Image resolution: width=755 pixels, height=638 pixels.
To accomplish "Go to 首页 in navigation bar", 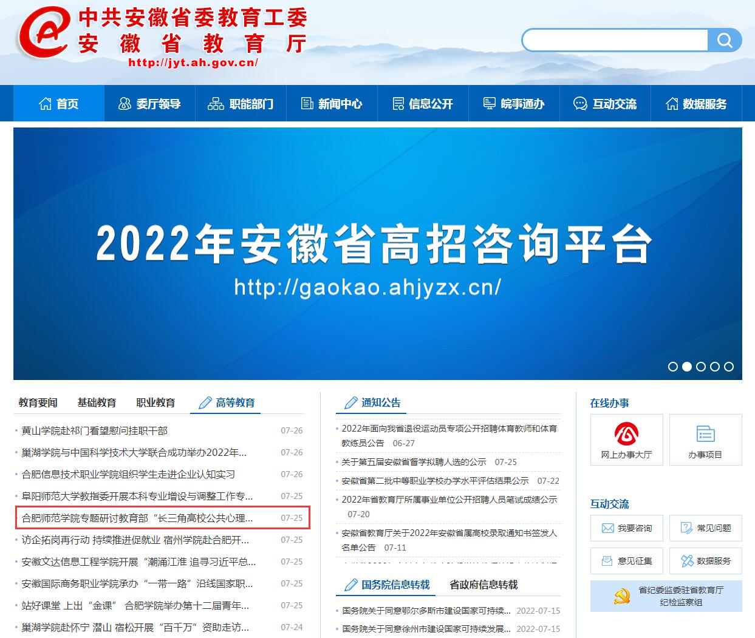I will 59,104.
